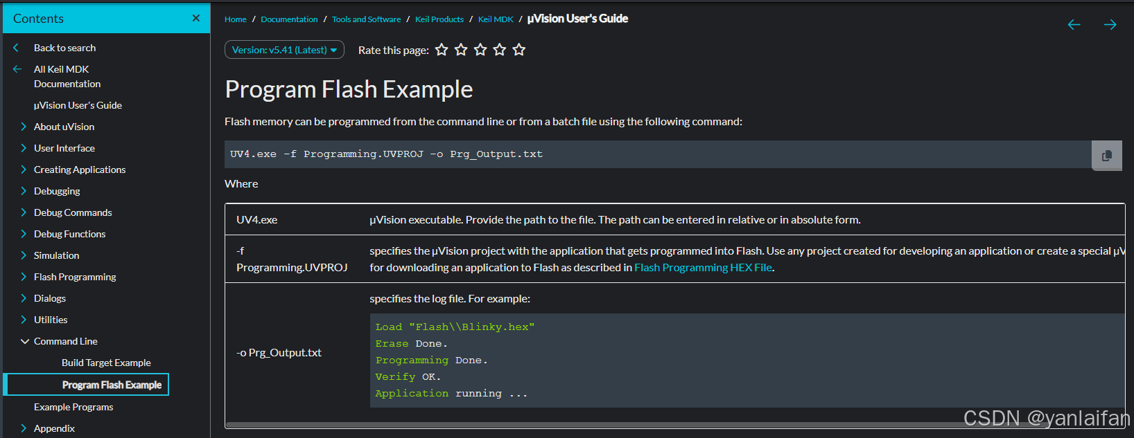Rate this page three stars
This screenshot has height=438, width=1134.
click(480, 50)
